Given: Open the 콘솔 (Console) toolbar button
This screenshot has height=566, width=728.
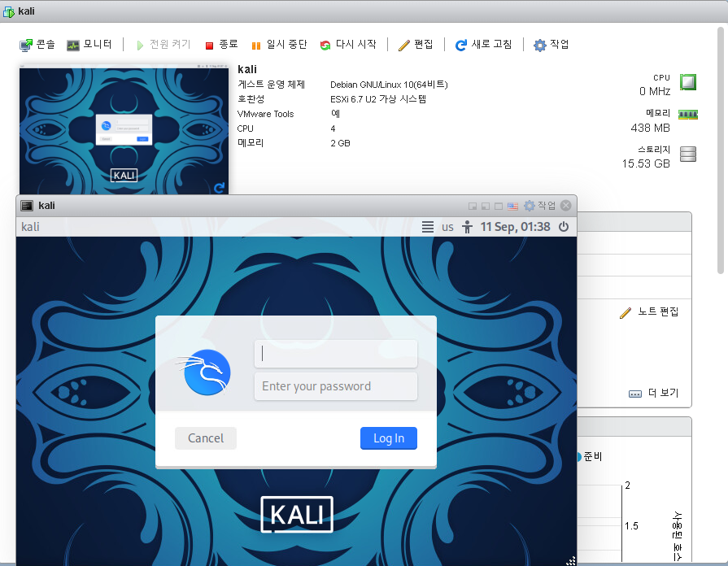Looking at the screenshot, I should click(x=37, y=45).
